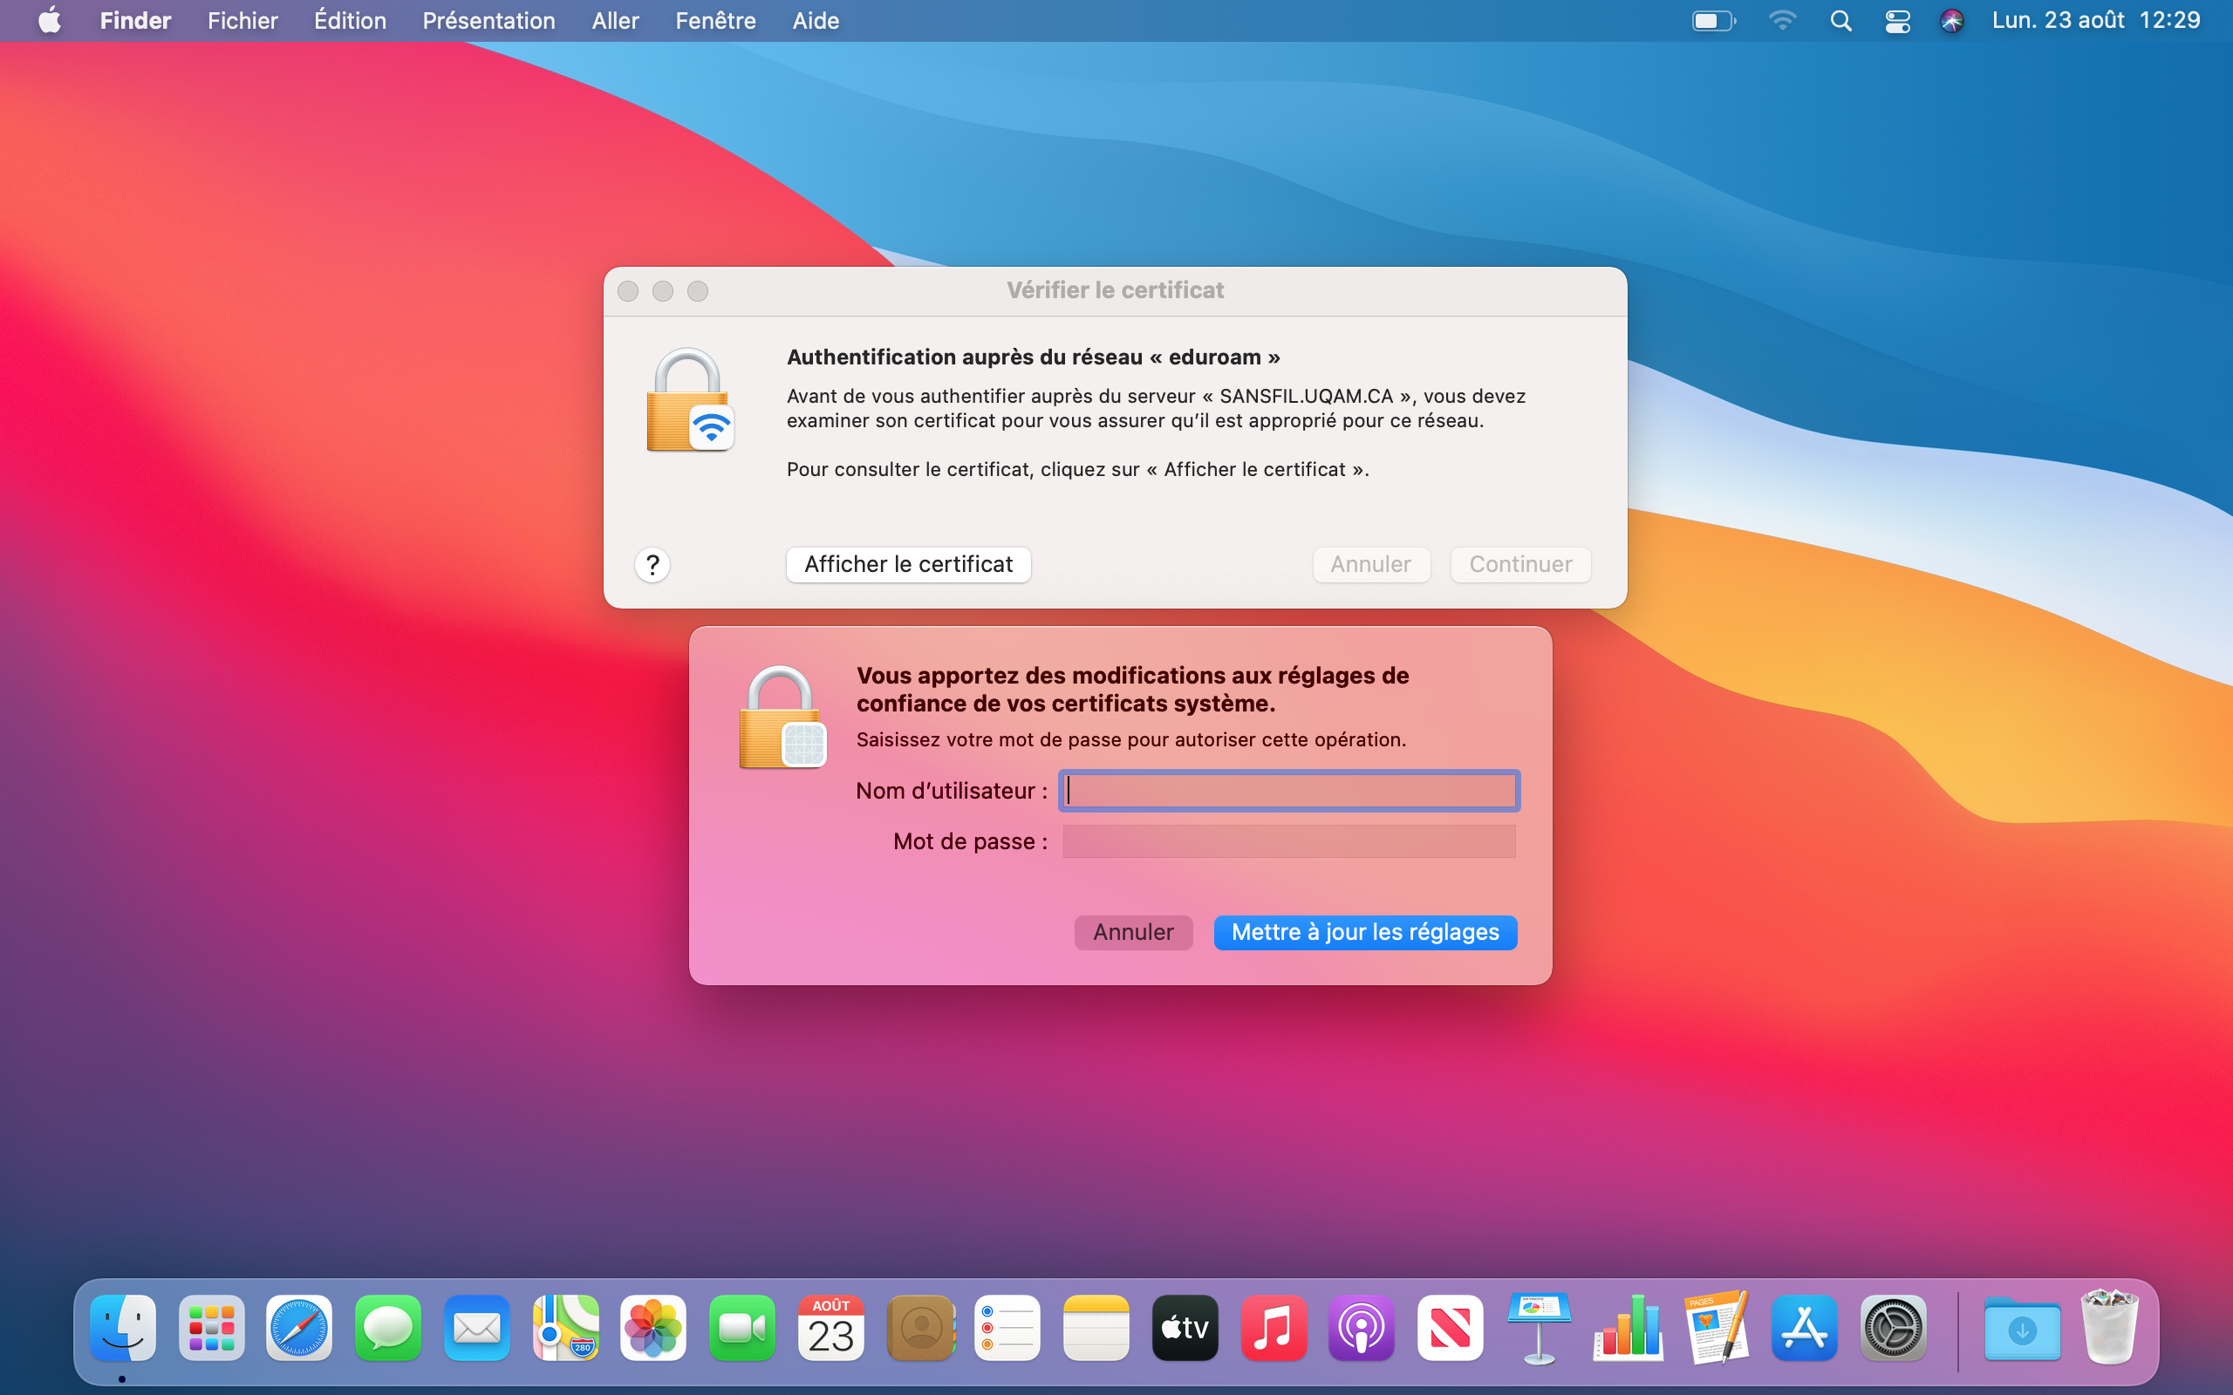Screen dimensions: 2233x1395
Task: Open the Finder menu
Action: (x=136, y=20)
